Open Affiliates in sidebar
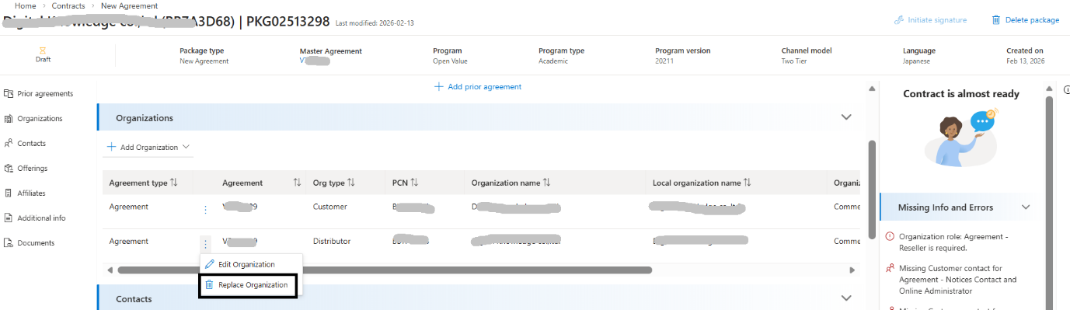The width and height of the screenshot is (1070, 310). [x=25, y=193]
